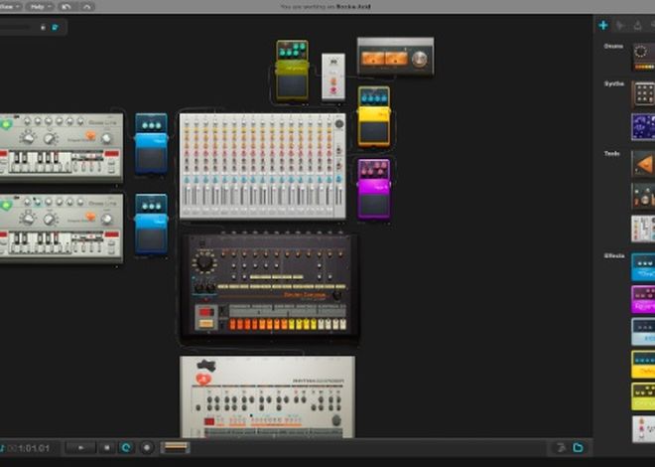Toggle red button on the small white device
Viewport: 655px width, 467px height.
[333, 90]
